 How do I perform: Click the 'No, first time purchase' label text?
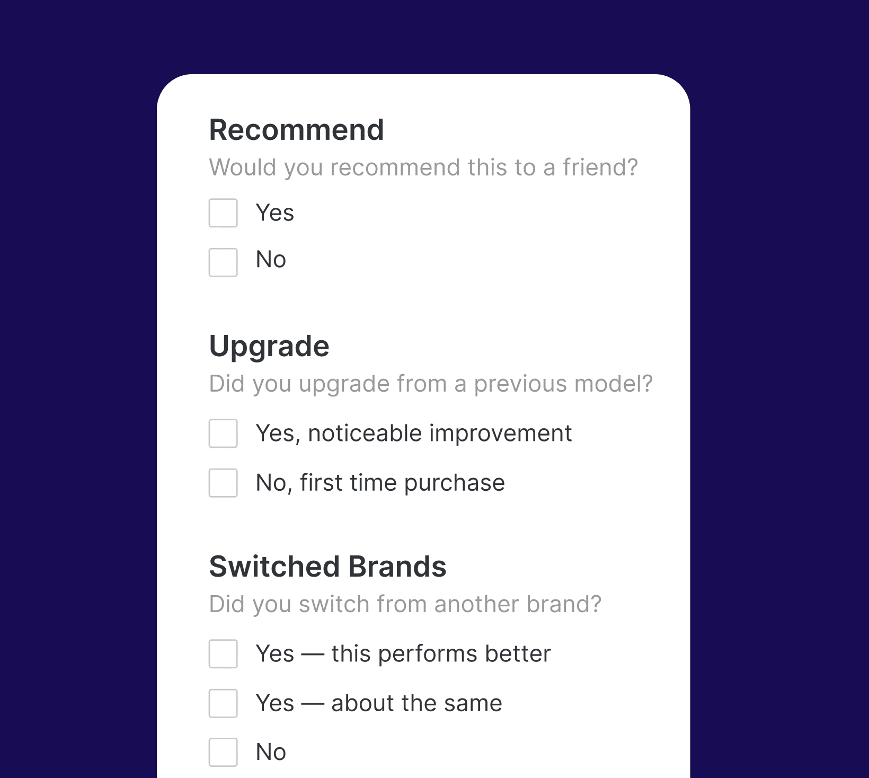pyautogui.click(x=380, y=483)
